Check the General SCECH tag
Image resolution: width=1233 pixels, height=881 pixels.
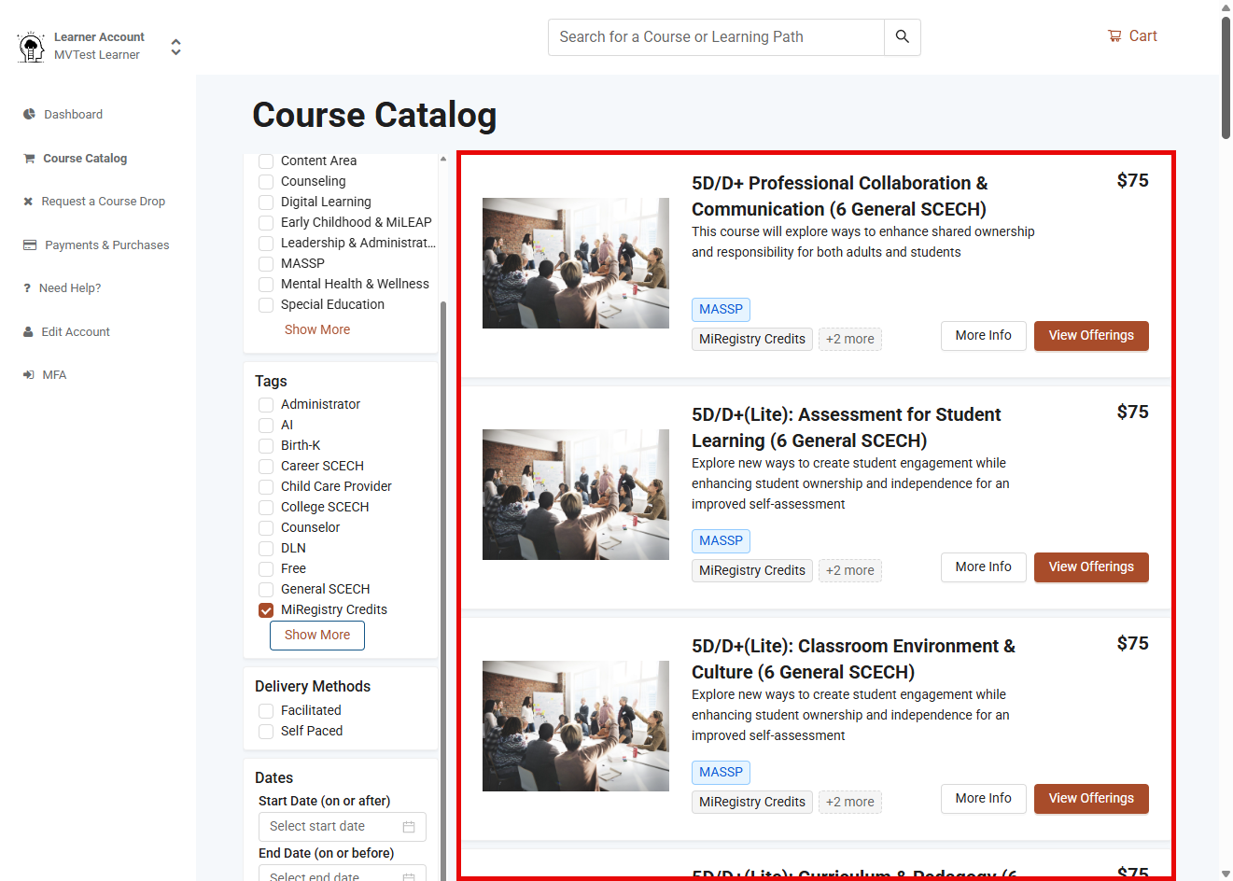(x=266, y=590)
